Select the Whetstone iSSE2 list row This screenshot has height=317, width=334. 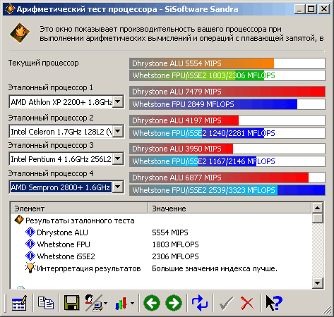tap(161, 256)
